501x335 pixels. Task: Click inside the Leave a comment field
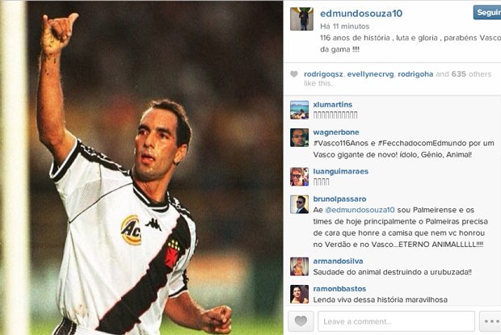(x=396, y=321)
